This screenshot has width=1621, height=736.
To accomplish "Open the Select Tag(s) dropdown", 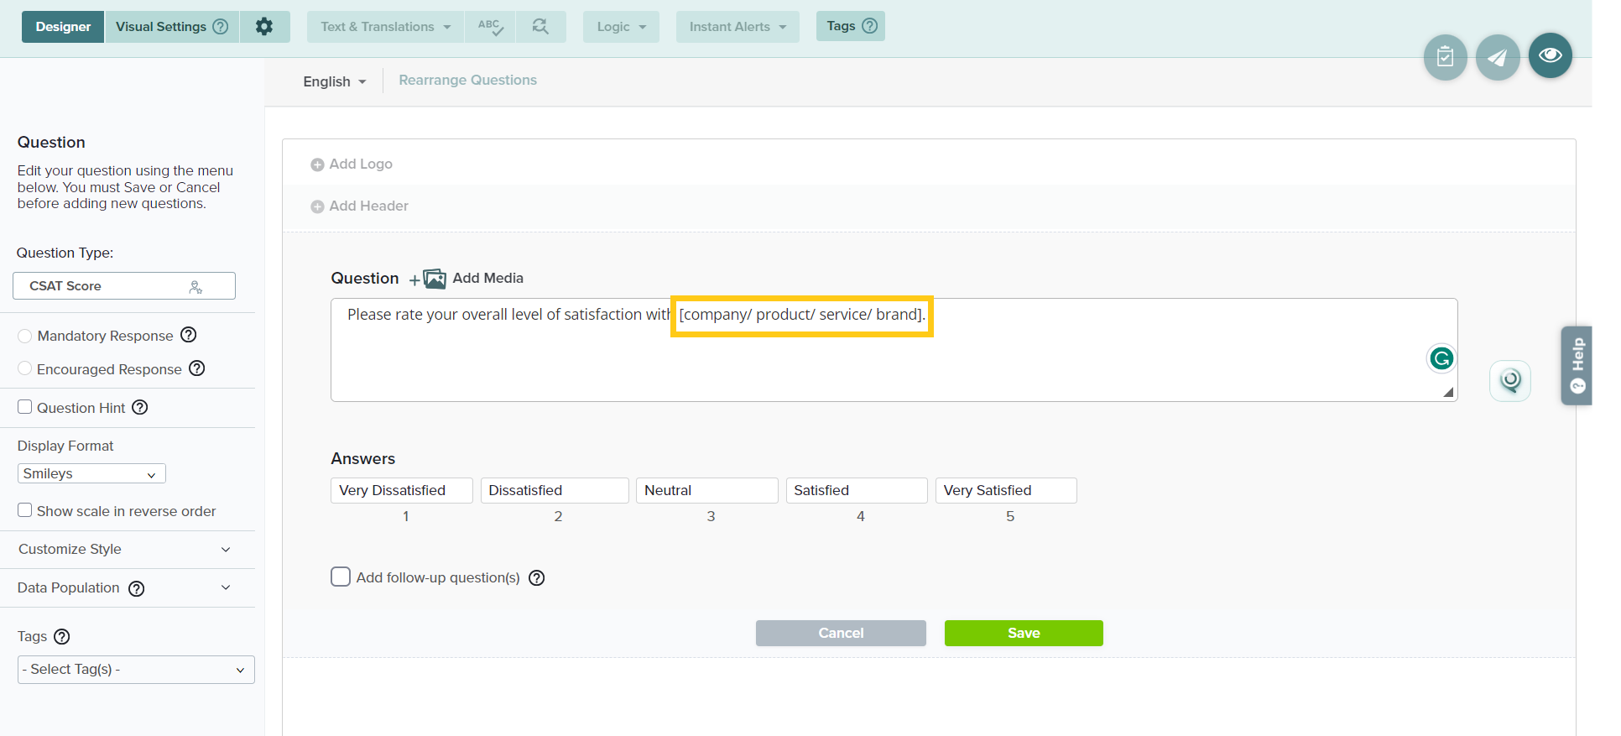I will [x=136, y=670].
